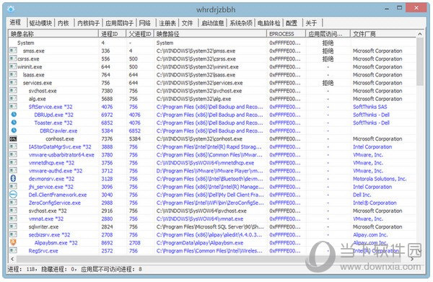The height and width of the screenshot is (282, 433).
Task: Click the blue clock icon beside DBRCrawler.exe
Action: tap(14, 131)
